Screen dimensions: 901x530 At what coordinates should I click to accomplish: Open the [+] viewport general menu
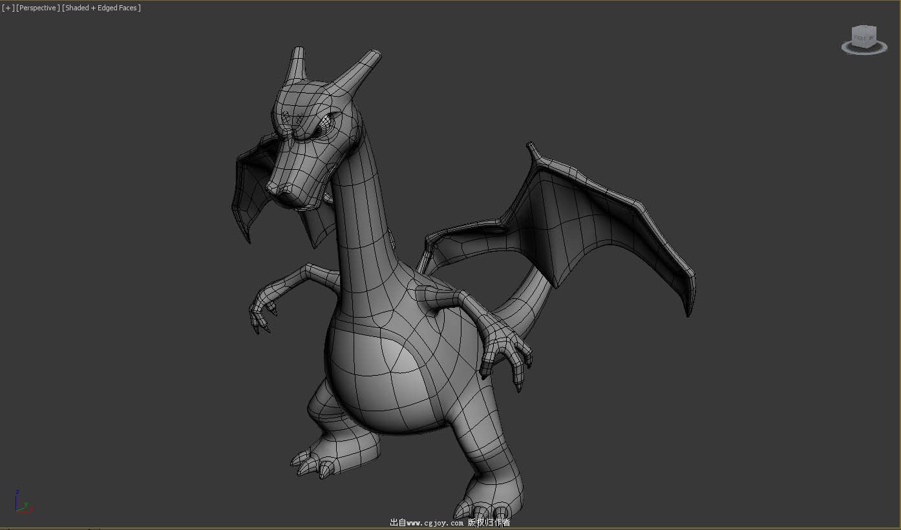8,8
